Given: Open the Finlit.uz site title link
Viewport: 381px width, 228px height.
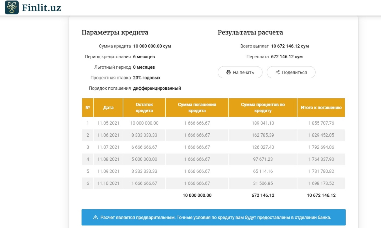Looking at the screenshot, I should (41, 8).
